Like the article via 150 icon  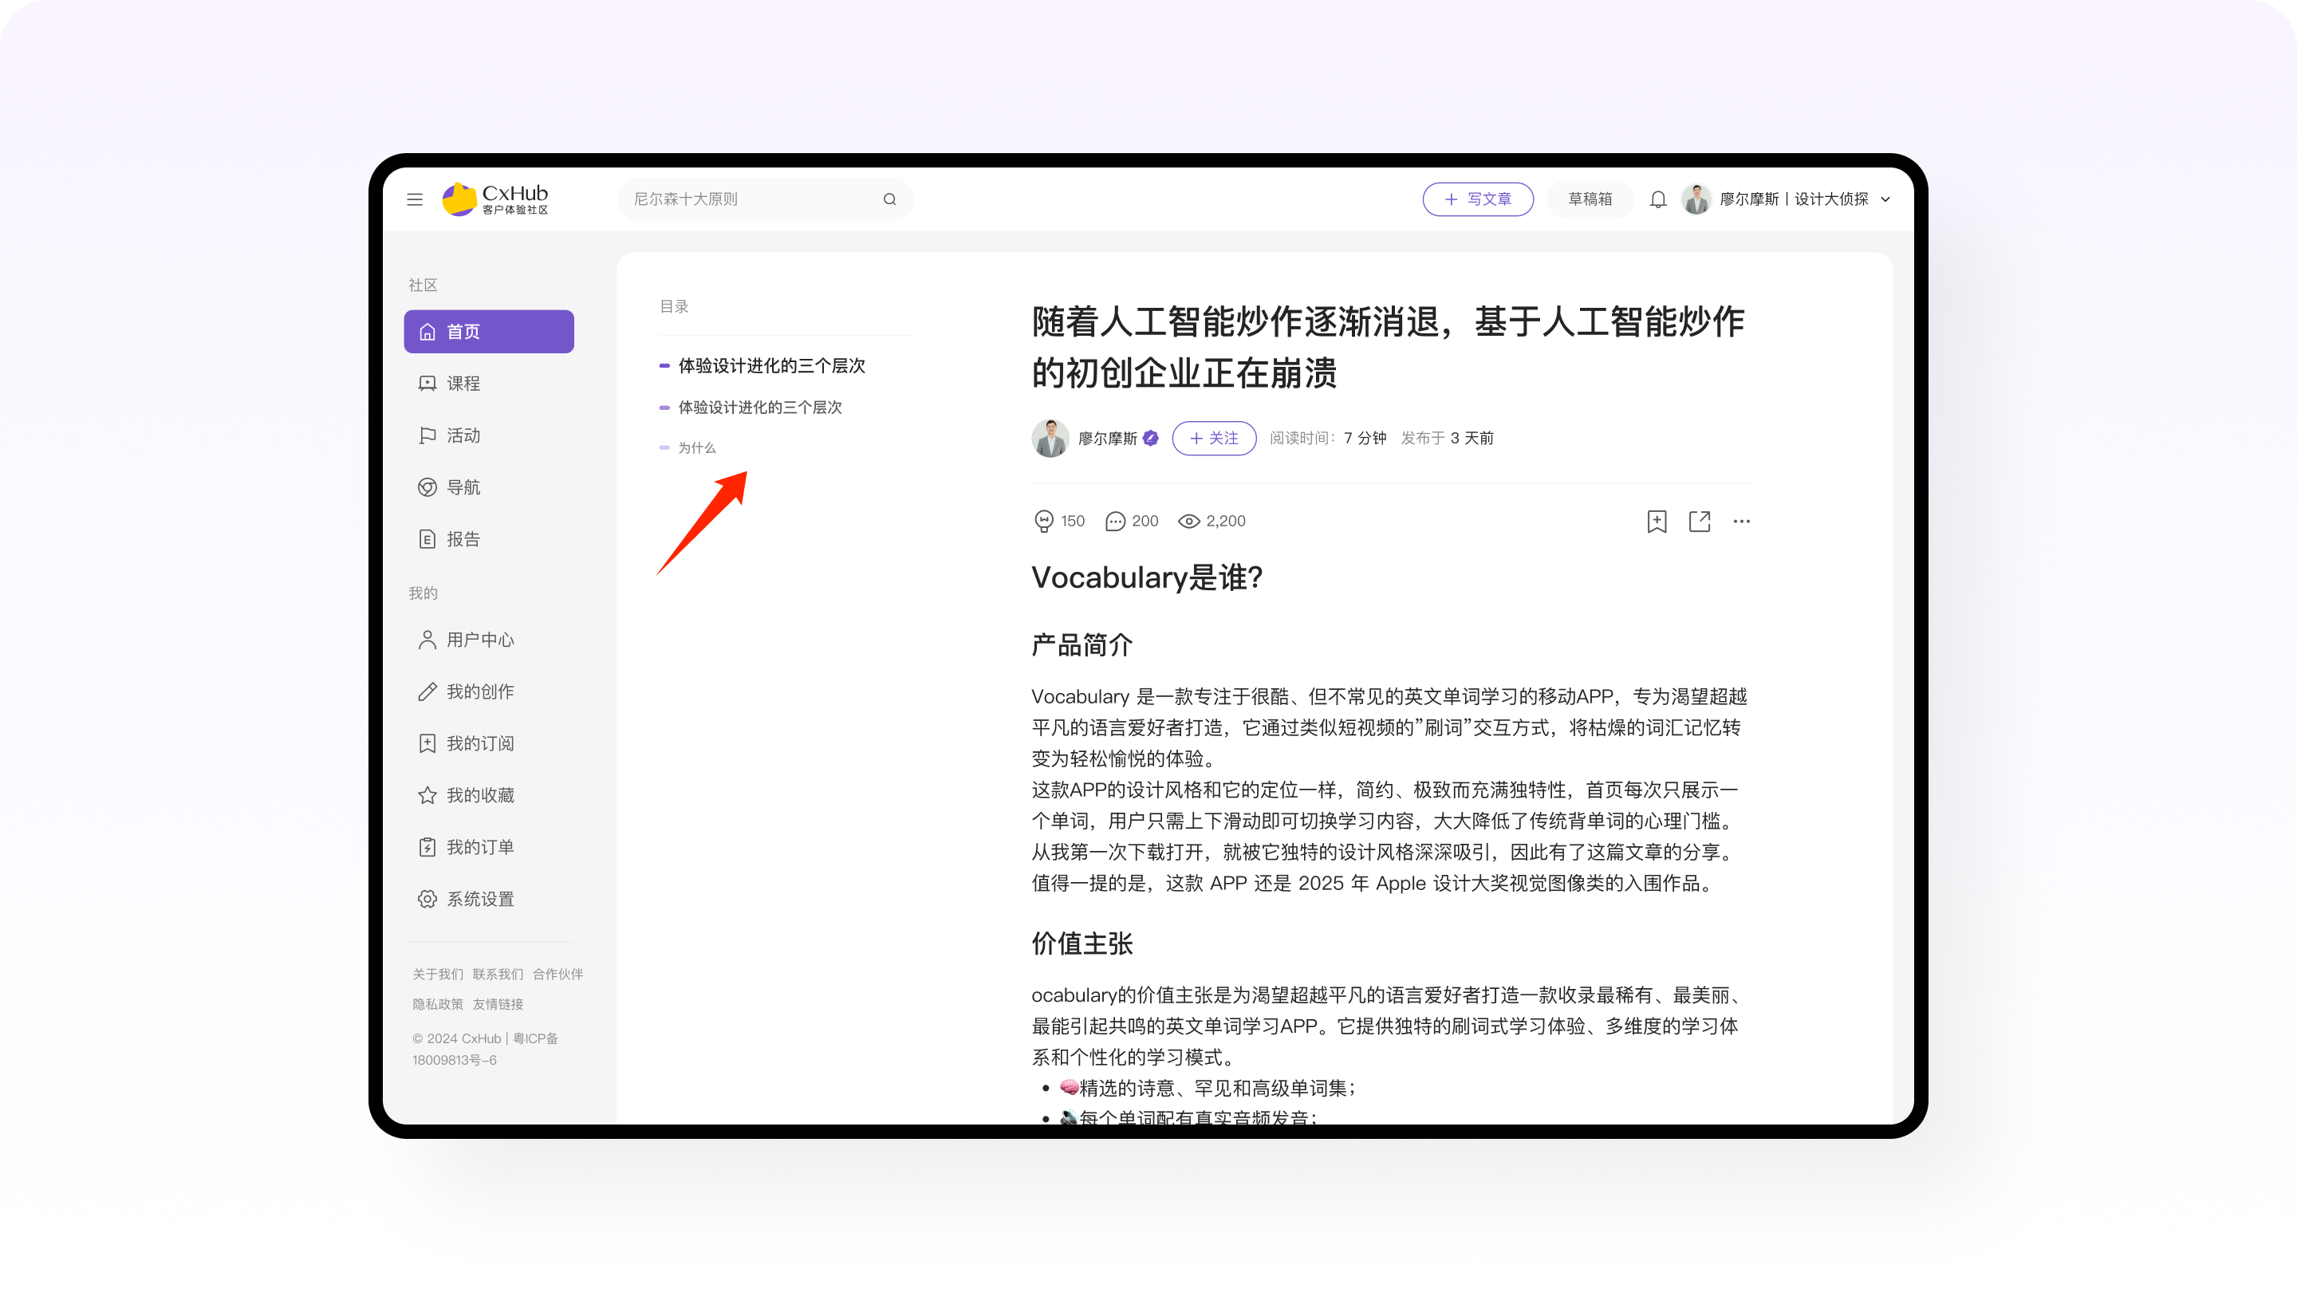(1043, 521)
